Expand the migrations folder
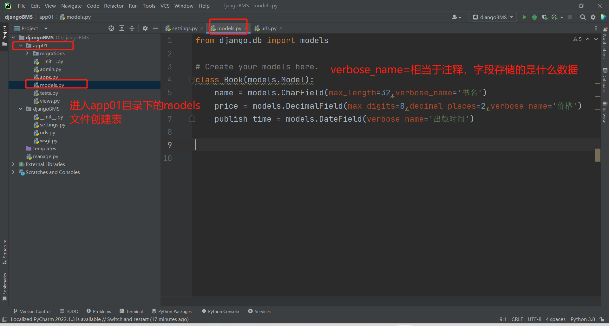Image resolution: width=609 pixels, height=326 pixels. (x=28, y=53)
